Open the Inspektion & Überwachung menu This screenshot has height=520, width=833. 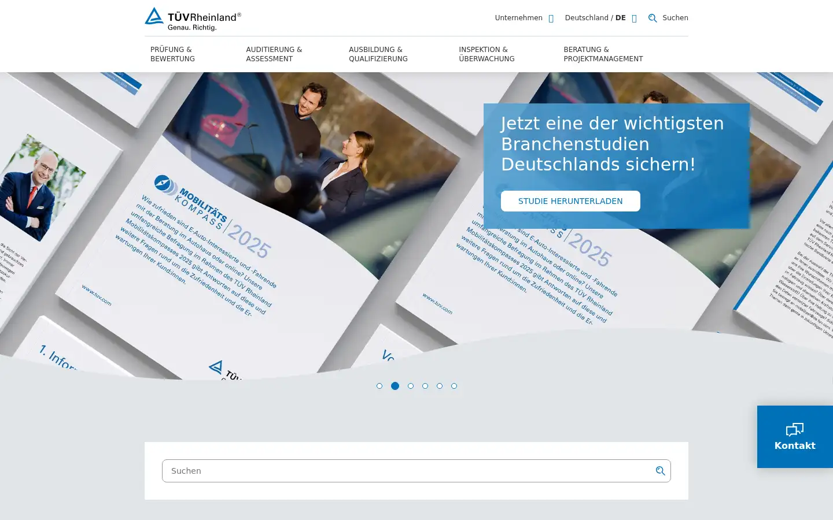coord(486,54)
